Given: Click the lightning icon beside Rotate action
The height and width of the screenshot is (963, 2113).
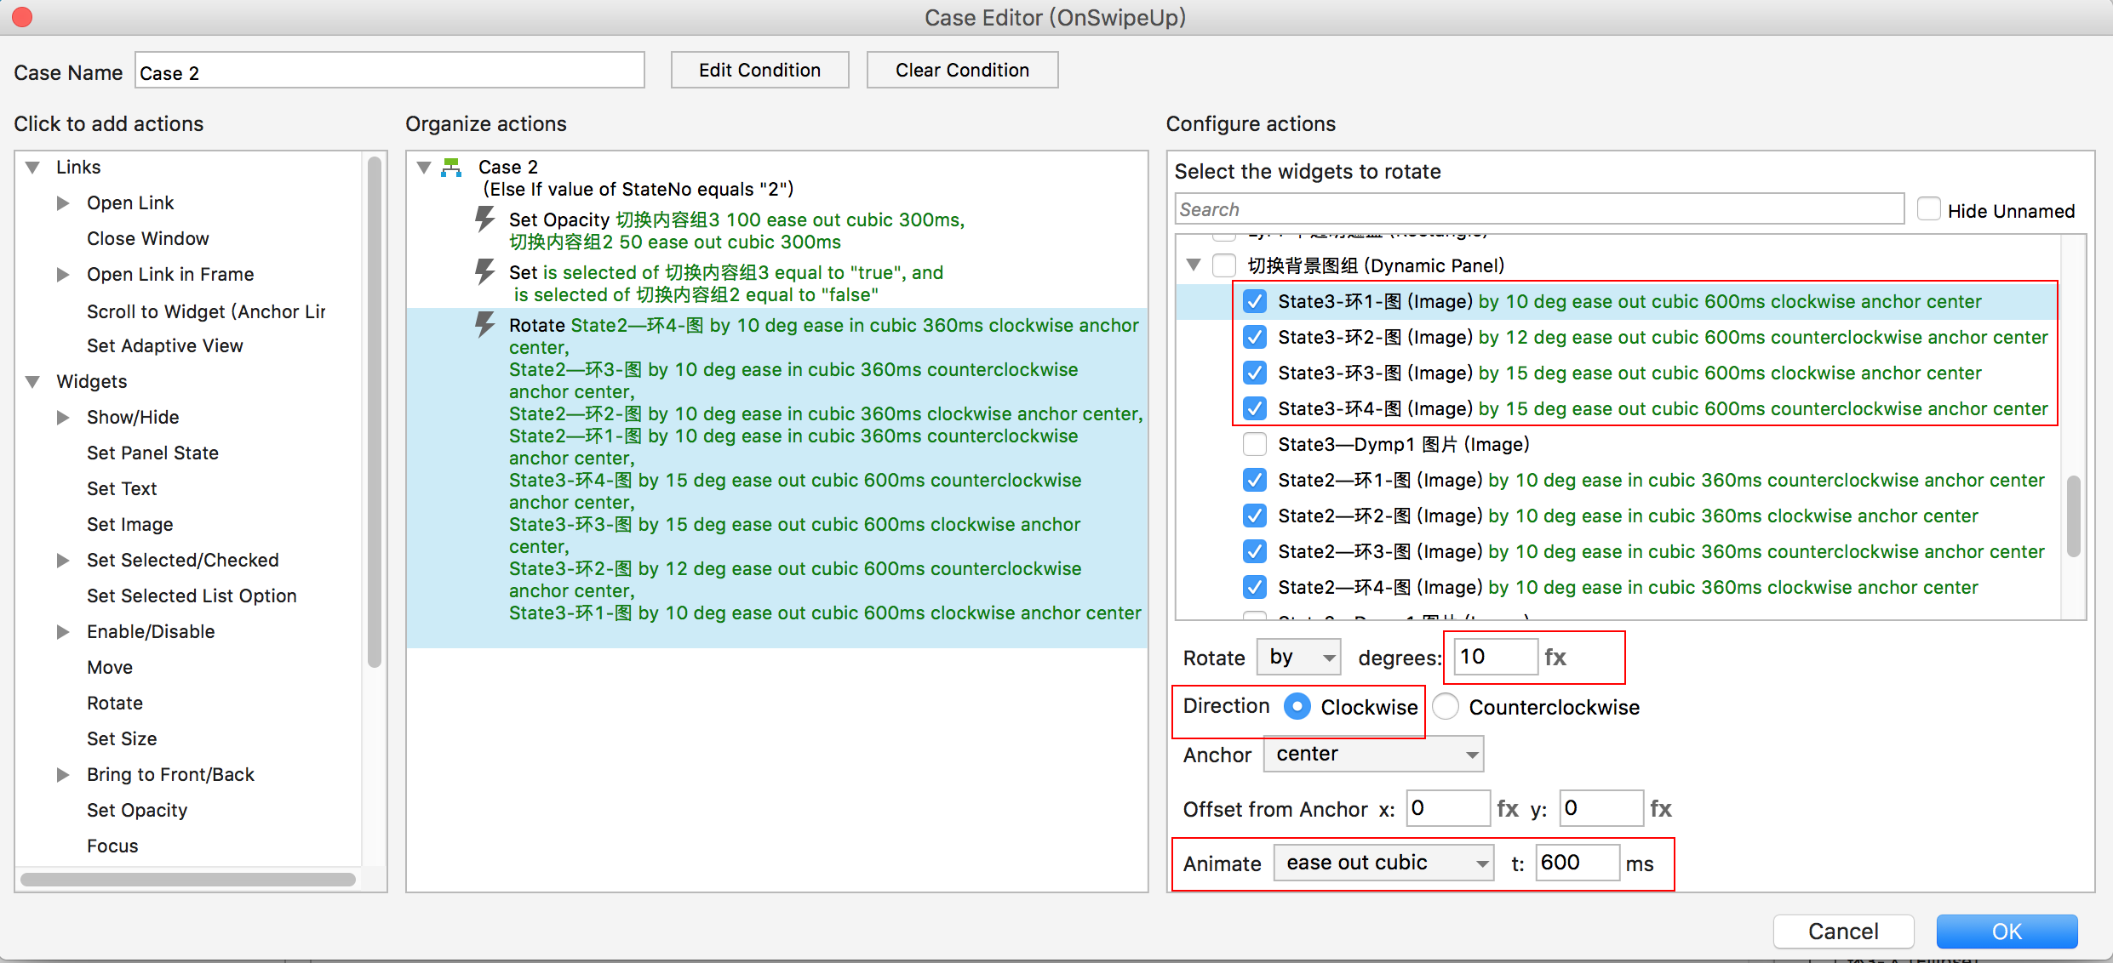Looking at the screenshot, I should point(484,325).
